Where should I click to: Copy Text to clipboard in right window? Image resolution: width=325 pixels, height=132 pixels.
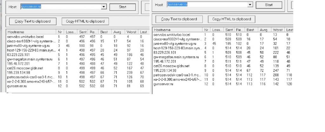[x=179, y=19]
